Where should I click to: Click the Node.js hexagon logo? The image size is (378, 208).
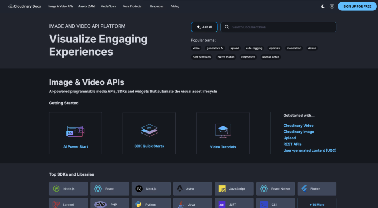56,189
